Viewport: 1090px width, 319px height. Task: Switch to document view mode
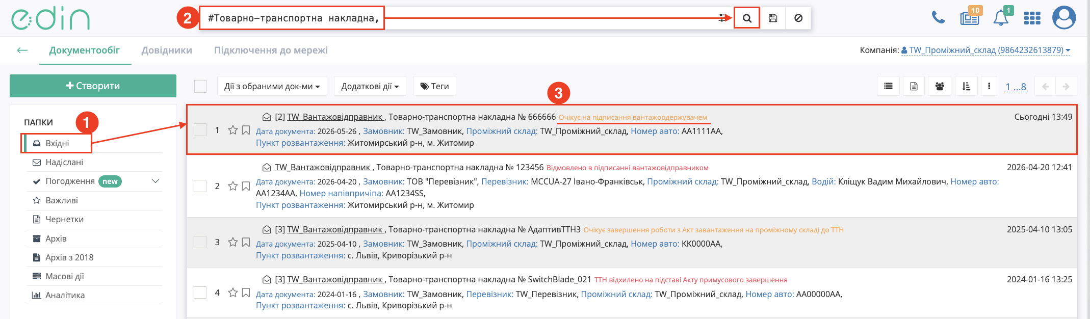[x=914, y=86]
